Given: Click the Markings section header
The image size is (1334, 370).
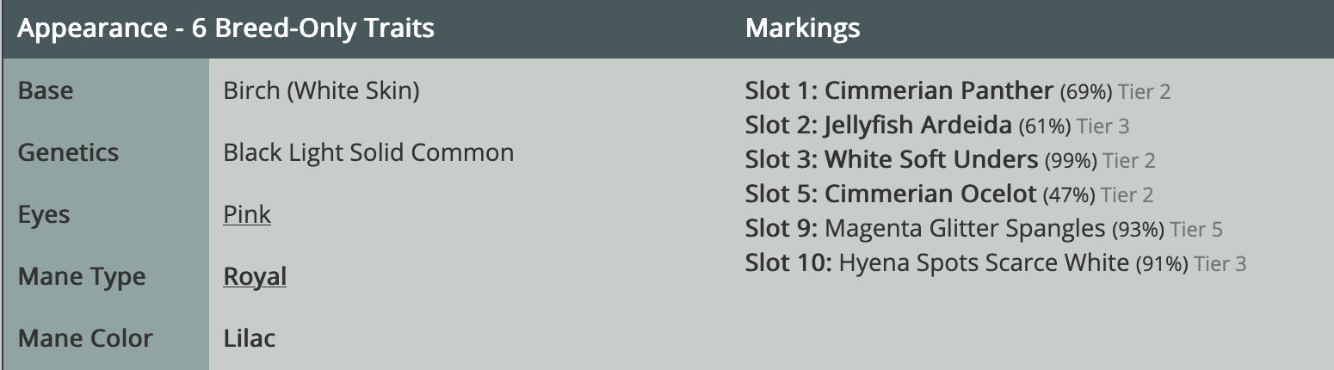Looking at the screenshot, I should (x=802, y=28).
